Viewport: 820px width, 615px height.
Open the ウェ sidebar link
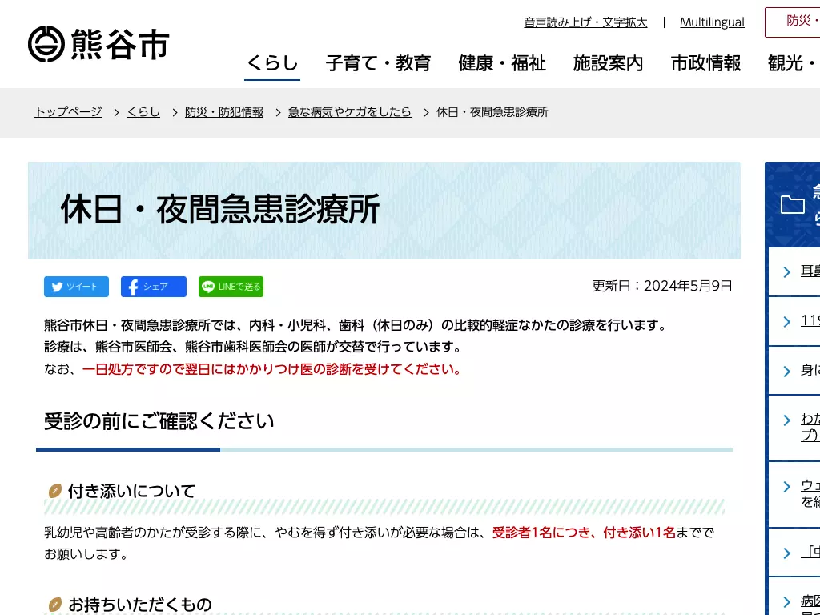pos(810,493)
